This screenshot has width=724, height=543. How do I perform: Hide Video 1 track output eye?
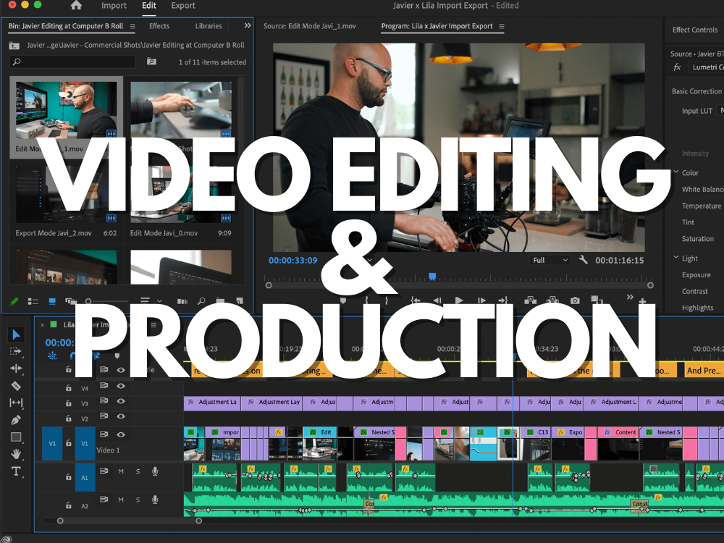pyautogui.click(x=121, y=434)
